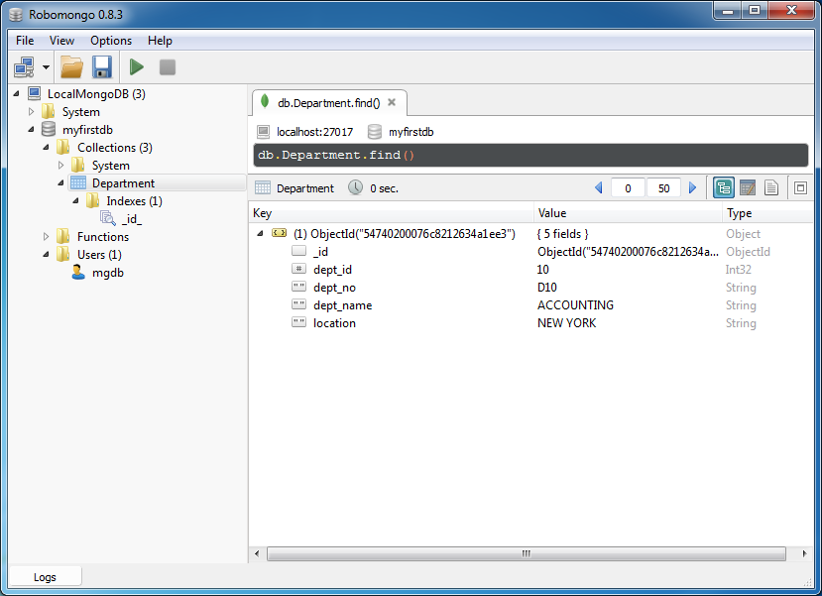Expand the top-level System folder
Viewport: 822px width, 596px height.
point(31,112)
